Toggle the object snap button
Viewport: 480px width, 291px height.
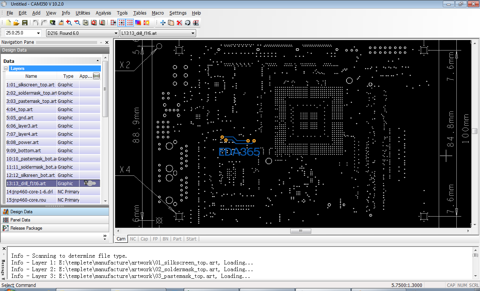pos(113,23)
